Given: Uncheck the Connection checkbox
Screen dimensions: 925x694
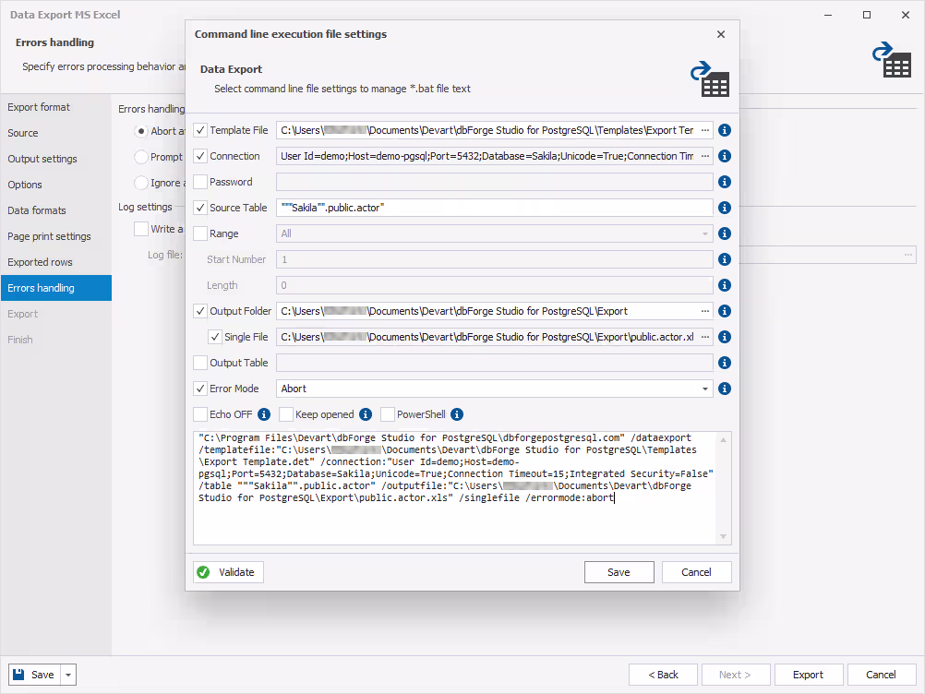Looking at the screenshot, I should point(200,156).
